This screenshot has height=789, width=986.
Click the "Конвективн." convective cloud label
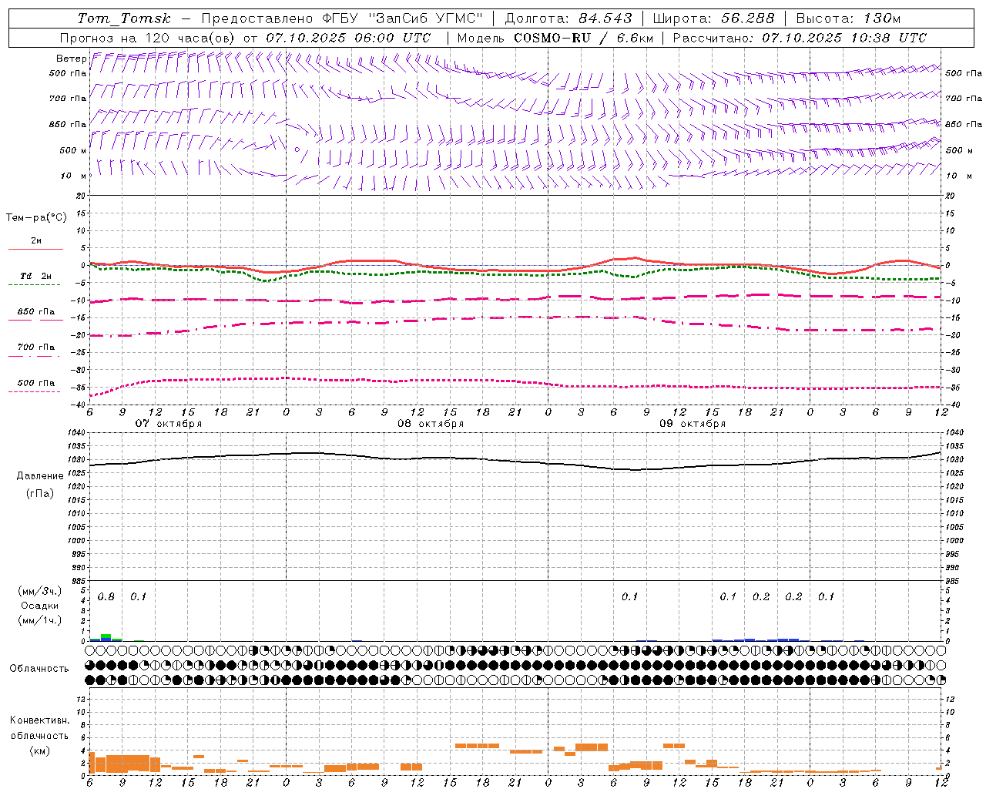pos(40,720)
